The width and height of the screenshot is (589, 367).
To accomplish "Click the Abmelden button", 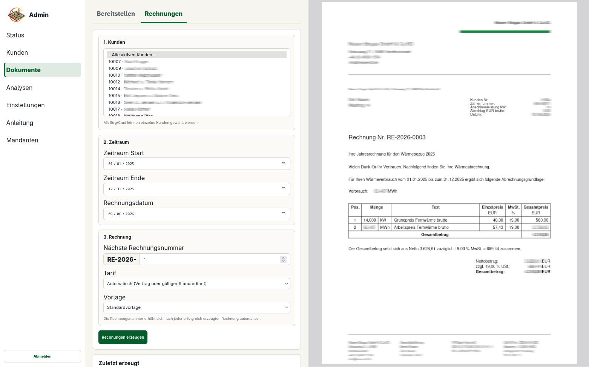I will (x=42, y=356).
